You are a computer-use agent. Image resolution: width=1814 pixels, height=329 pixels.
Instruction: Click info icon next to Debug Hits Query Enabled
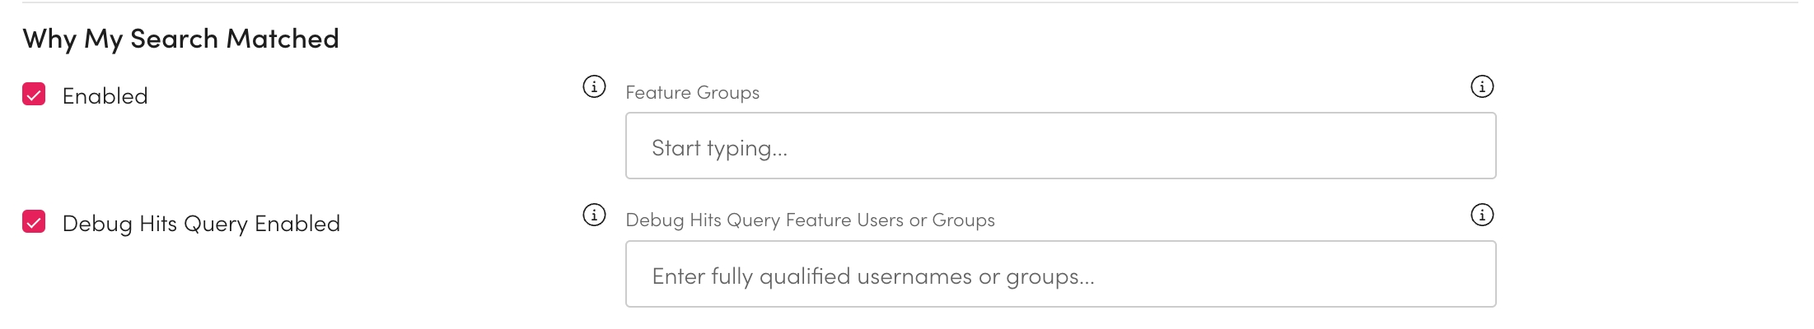click(594, 215)
